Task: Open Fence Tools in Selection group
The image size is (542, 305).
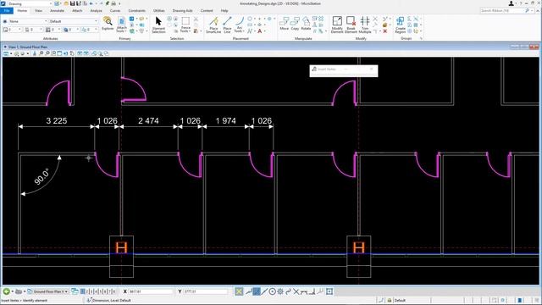Action: (185, 25)
